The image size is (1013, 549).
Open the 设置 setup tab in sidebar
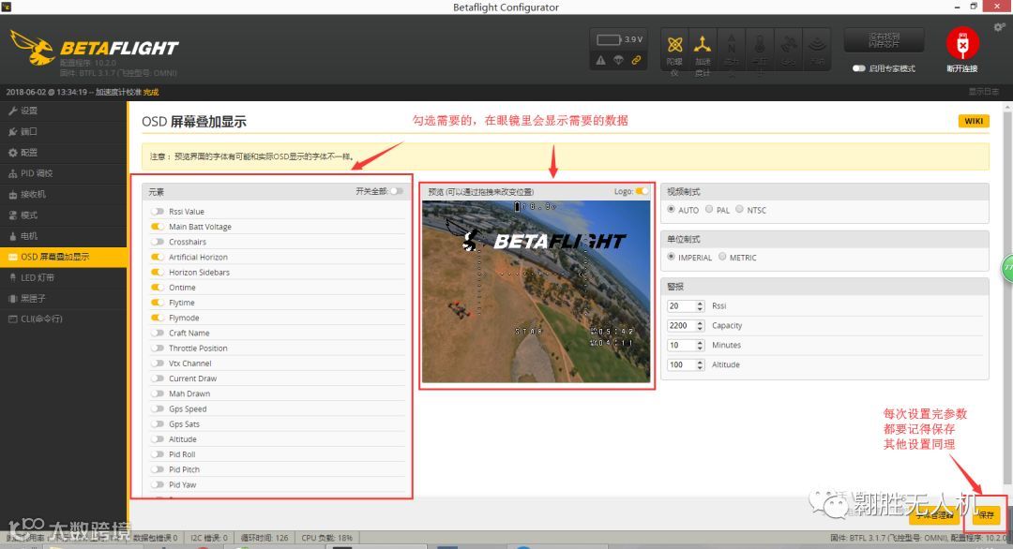(x=64, y=111)
